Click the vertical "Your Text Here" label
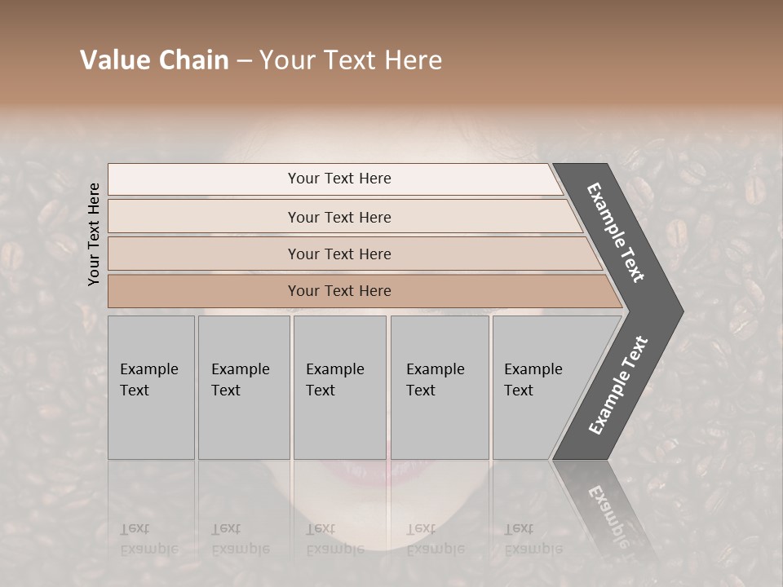The image size is (783, 587). [94, 234]
